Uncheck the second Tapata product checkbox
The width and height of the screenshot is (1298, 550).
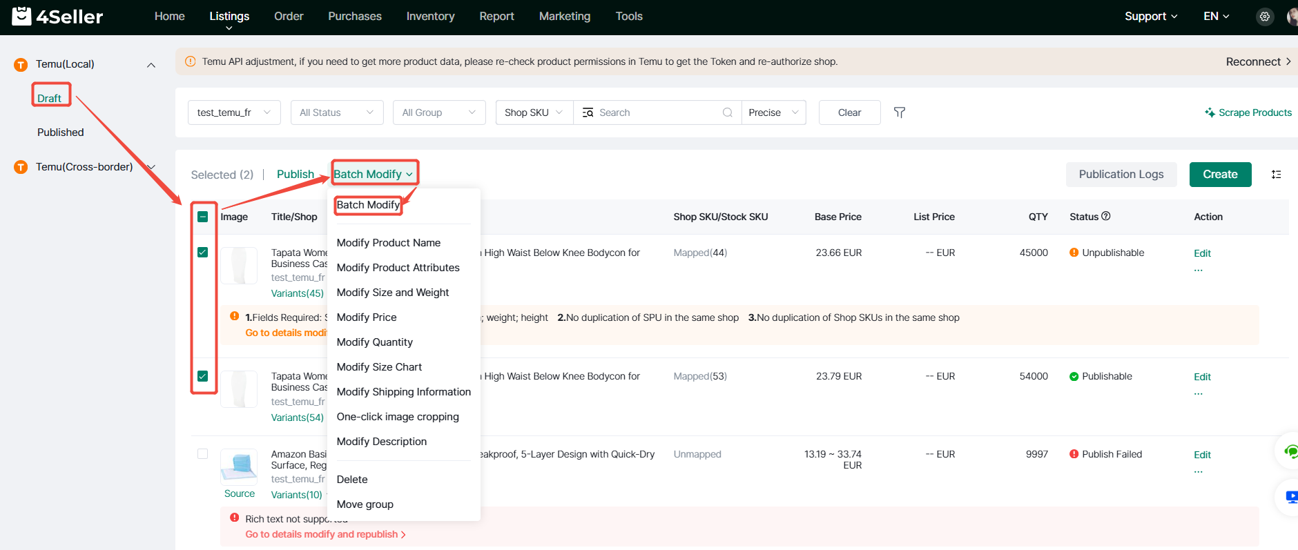coord(202,376)
